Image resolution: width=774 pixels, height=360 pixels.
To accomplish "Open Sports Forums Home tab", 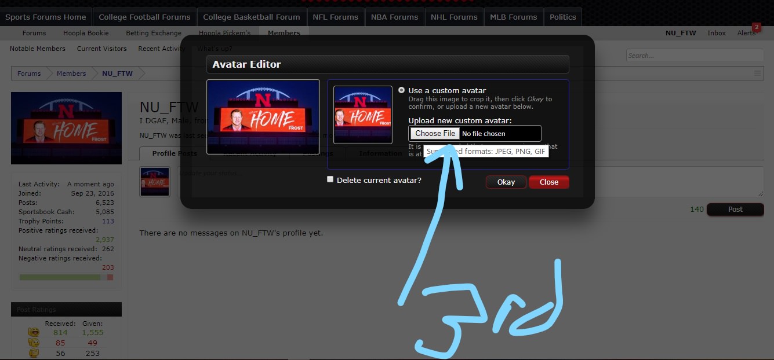I will pos(46,17).
